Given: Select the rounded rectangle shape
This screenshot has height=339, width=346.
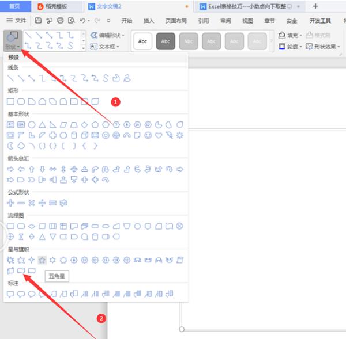Looking at the screenshot, I should click(x=21, y=101).
